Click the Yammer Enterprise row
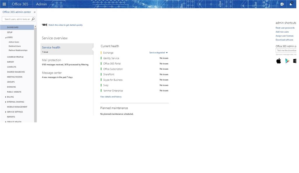This screenshot has height=173, width=299. [134, 91]
